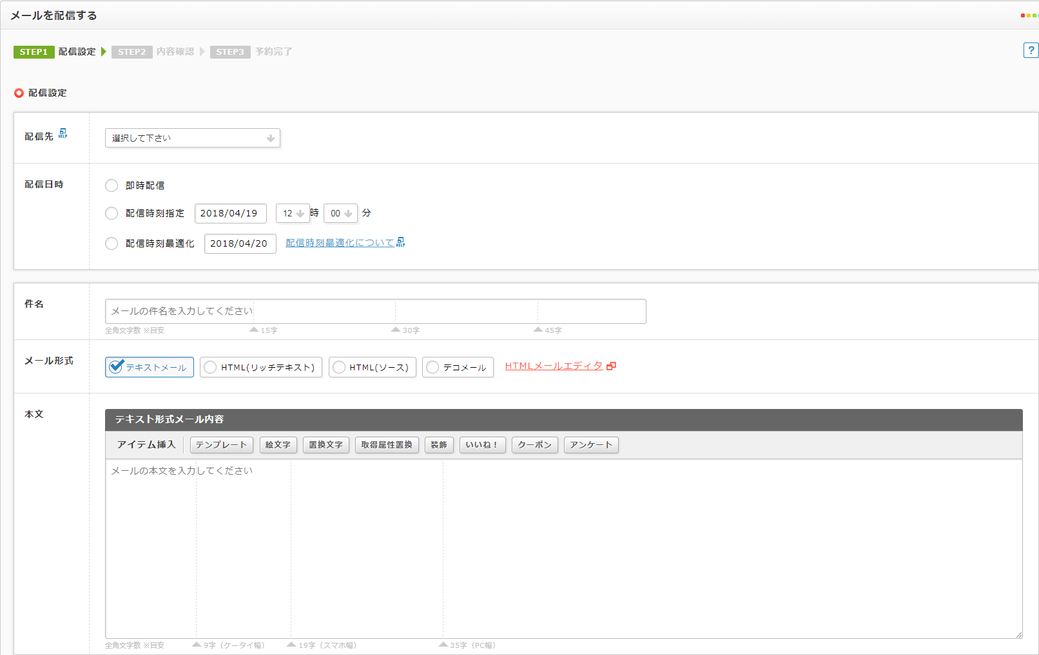Click the help icon beside 配信時刻最適化について
This screenshot has height=655, width=1039.
point(401,242)
